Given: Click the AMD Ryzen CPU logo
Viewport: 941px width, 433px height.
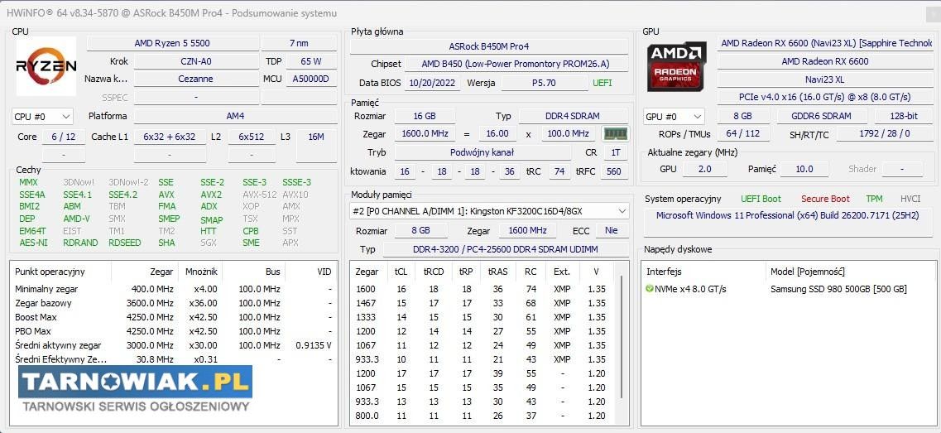Looking at the screenshot, I should tap(46, 66).
